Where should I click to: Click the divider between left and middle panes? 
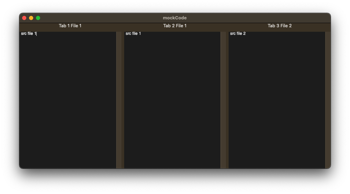point(123,100)
